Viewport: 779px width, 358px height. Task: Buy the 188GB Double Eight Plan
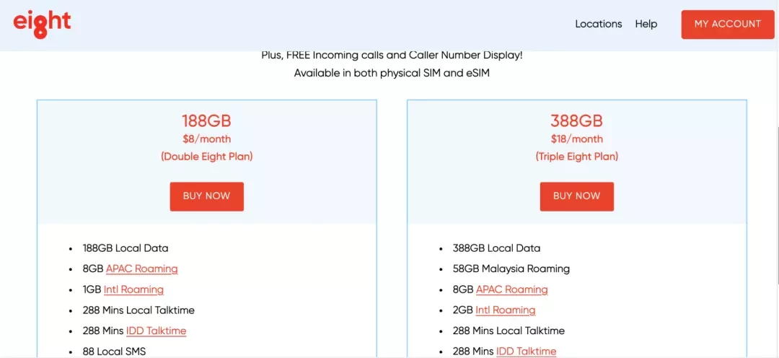coord(207,196)
